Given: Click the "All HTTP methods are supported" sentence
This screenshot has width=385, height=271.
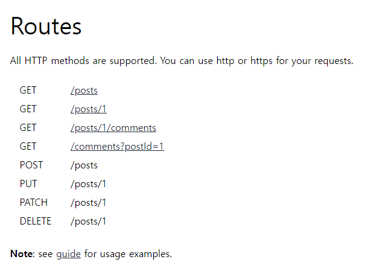Looking at the screenshot, I should 83,61.
